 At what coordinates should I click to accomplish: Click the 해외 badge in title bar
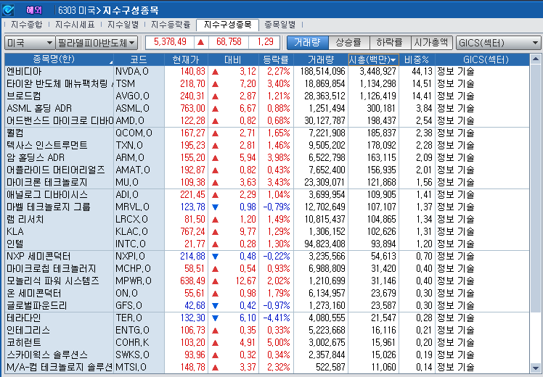point(33,10)
